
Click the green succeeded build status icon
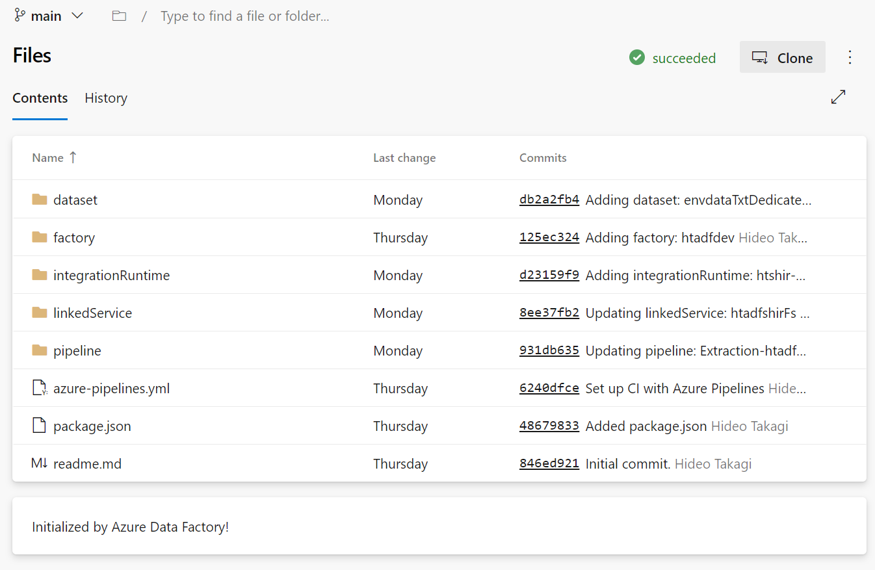point(637,58)
